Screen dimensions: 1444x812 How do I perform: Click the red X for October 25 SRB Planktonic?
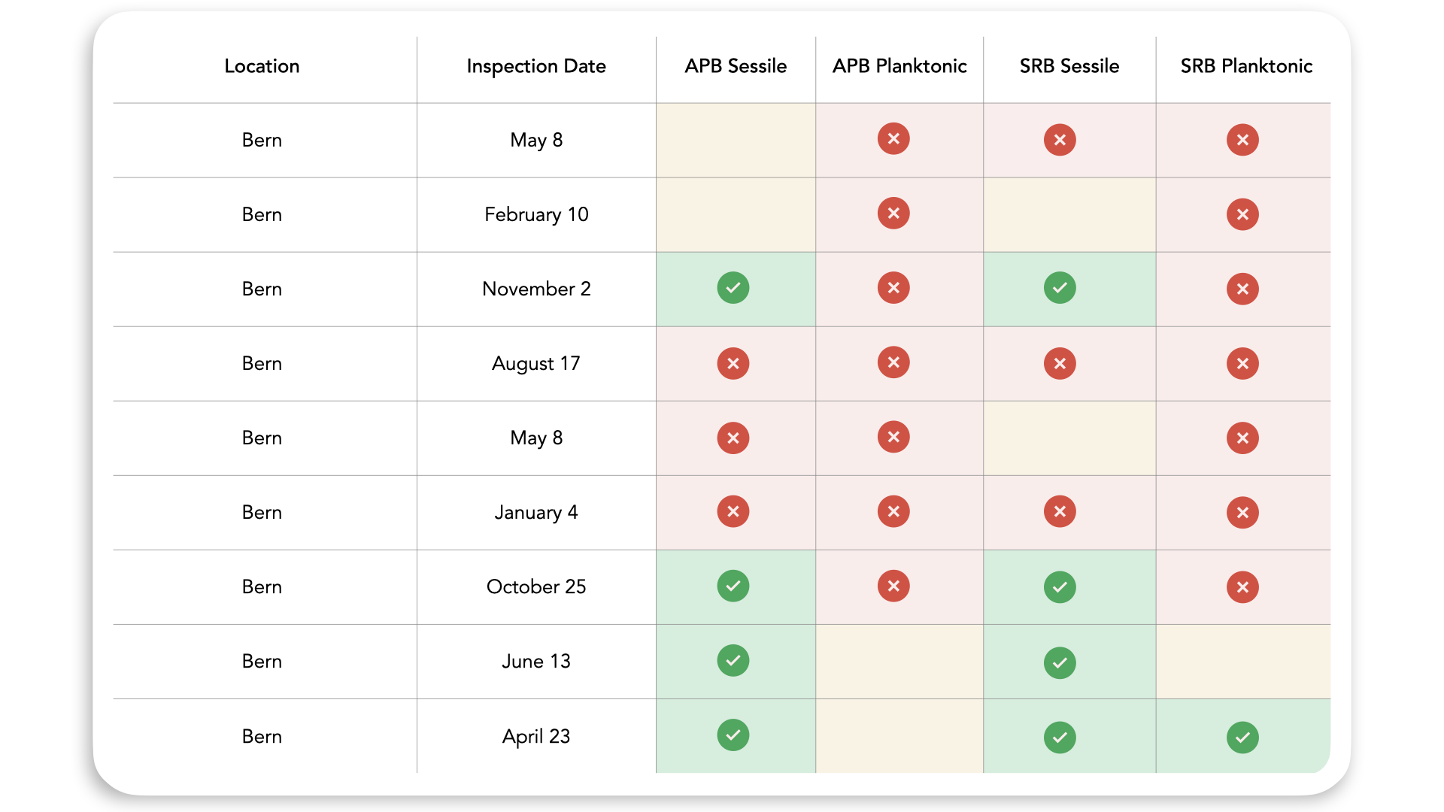[x=1242, y=587]
